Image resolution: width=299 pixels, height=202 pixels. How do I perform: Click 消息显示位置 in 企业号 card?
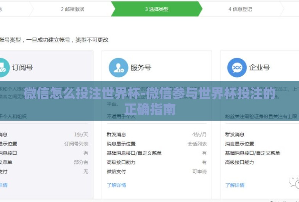pos(240,144)
